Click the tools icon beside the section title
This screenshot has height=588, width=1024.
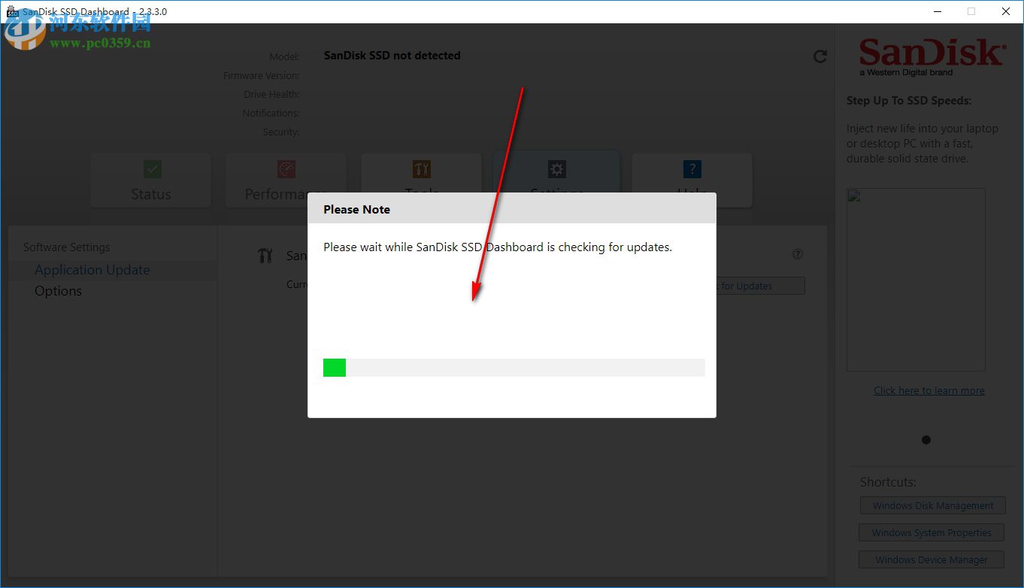pyautogui.click(x=265, y=256)
